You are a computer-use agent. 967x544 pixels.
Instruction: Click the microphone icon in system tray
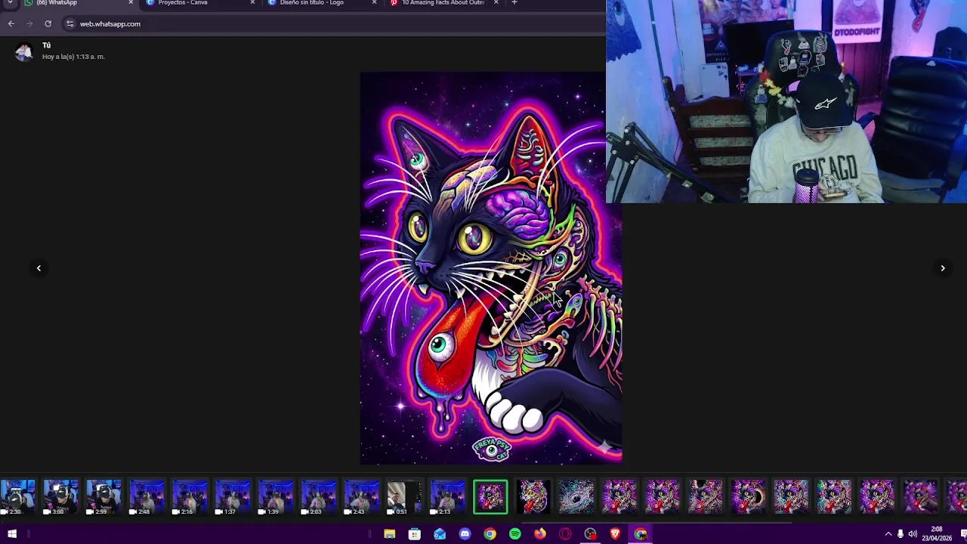(x=901, y=534)
